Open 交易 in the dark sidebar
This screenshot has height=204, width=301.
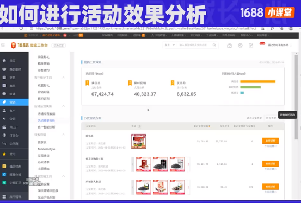click(x=13, y=78)
